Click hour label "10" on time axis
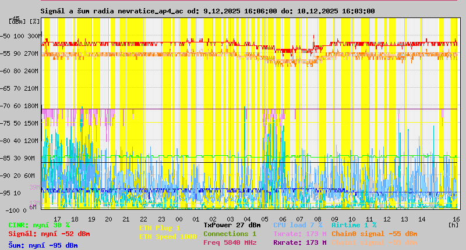 click(352, 219)
